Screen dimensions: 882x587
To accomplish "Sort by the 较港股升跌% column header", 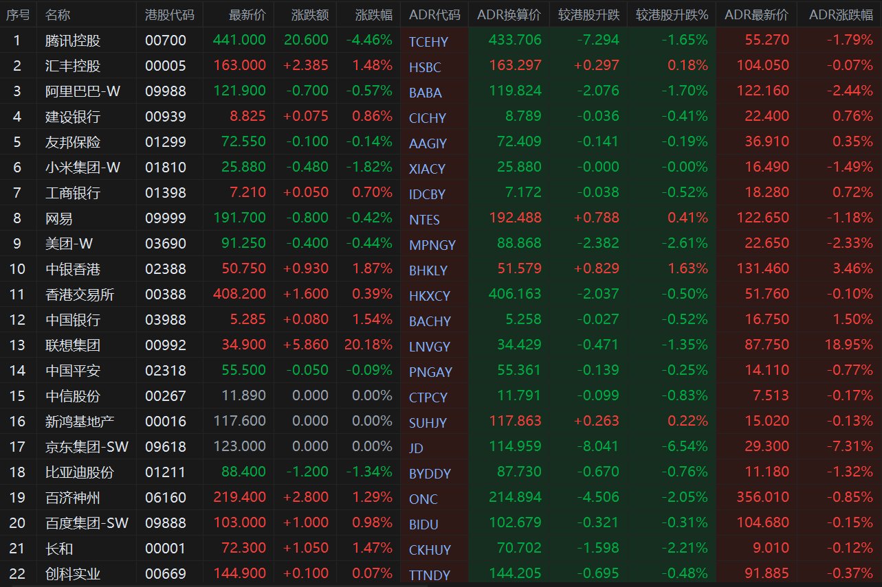I will (x=672, y=14).
